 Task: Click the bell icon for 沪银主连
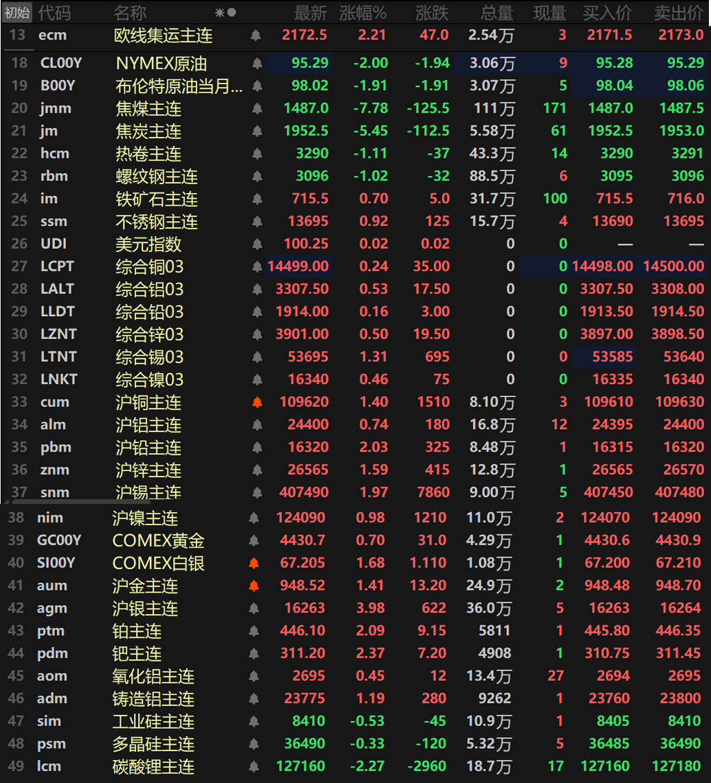253,608
